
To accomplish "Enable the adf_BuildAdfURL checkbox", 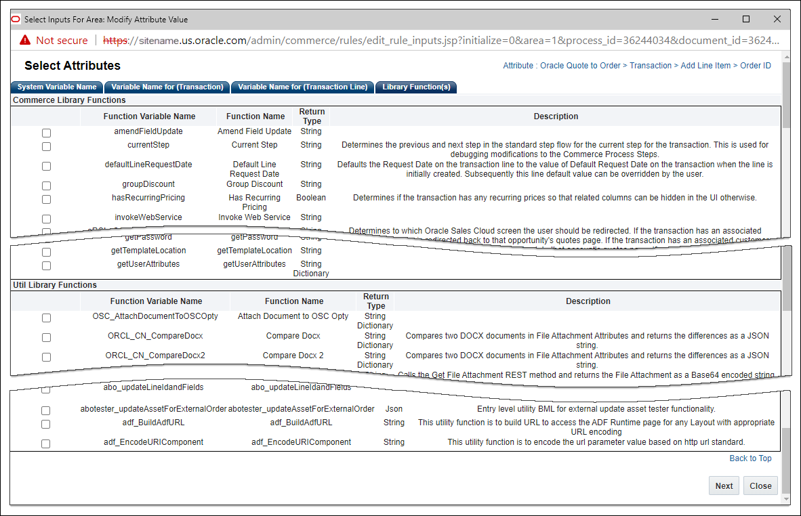I will coord(46,424).
